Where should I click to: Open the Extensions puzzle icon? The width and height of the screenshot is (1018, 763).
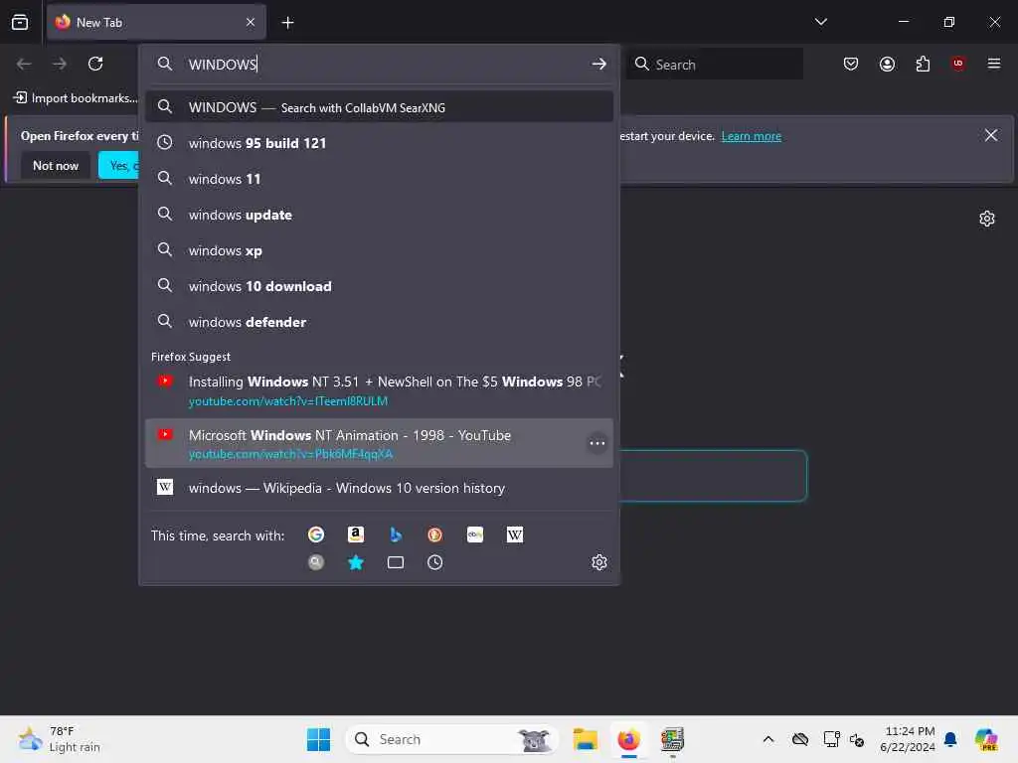(923, 64)
